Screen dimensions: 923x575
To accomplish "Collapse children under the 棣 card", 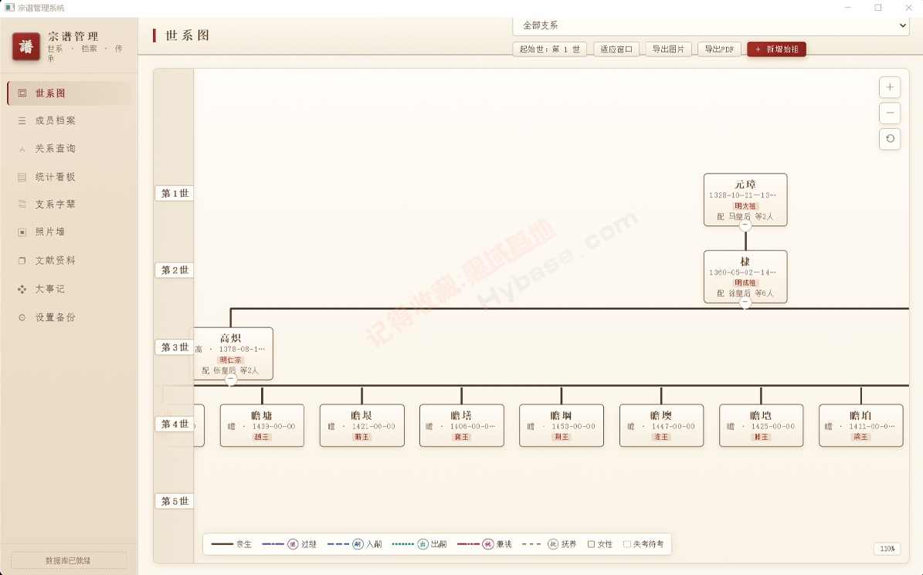I will 745,303.
